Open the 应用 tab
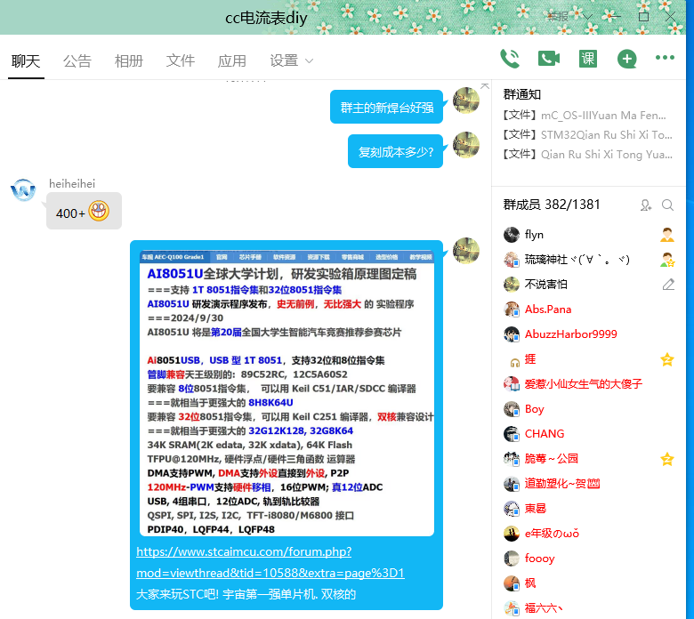 [231, 60]
